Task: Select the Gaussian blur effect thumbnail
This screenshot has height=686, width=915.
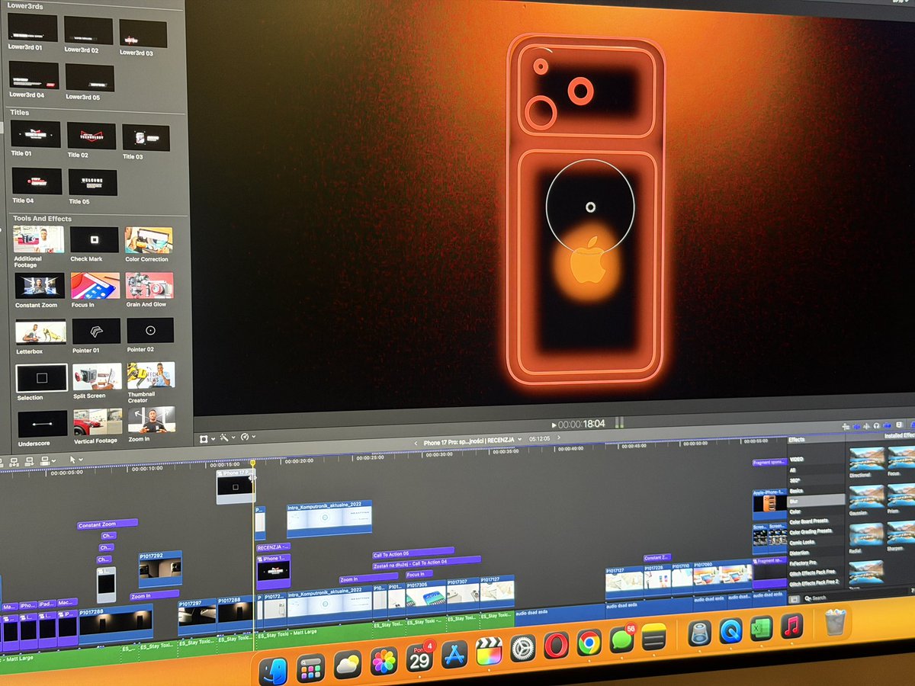Action: point(867,496)
